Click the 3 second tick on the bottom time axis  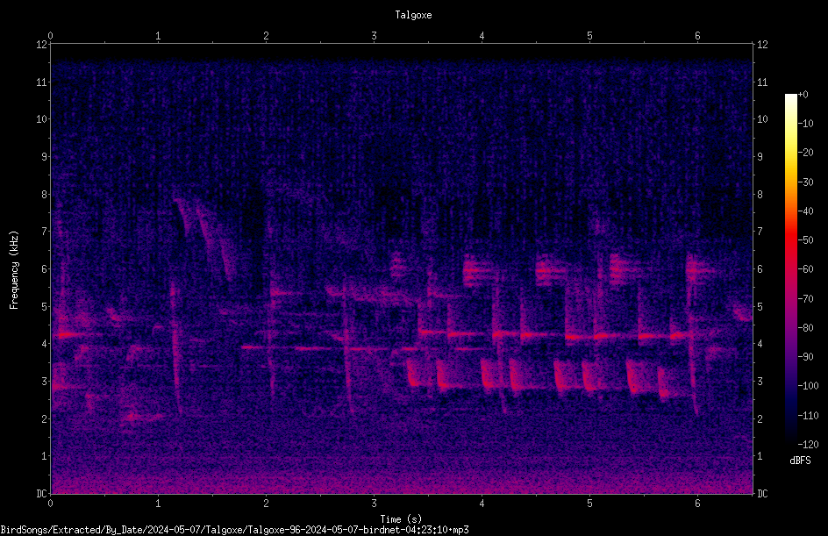374,504
